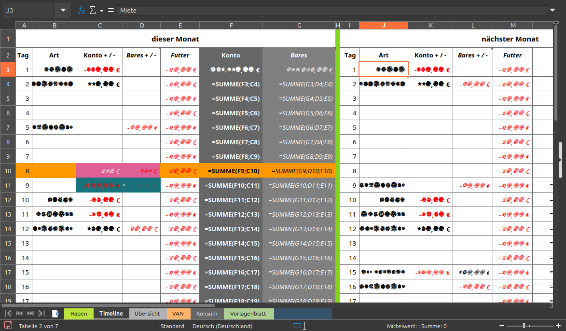The height and width of the screenshot is (331, 566).
Task: Select the 'Konto + / -' header in column K
Action: (x=430, y=55)
